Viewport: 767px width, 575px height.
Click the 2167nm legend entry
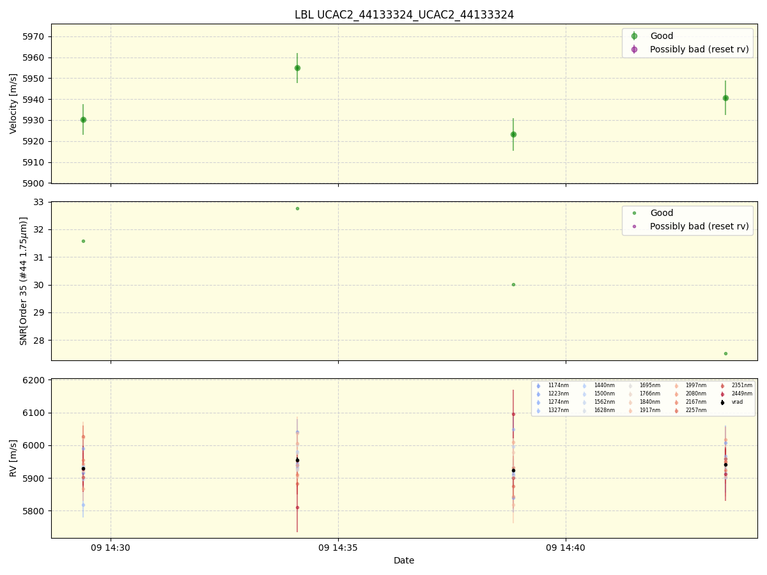[696, 402]
